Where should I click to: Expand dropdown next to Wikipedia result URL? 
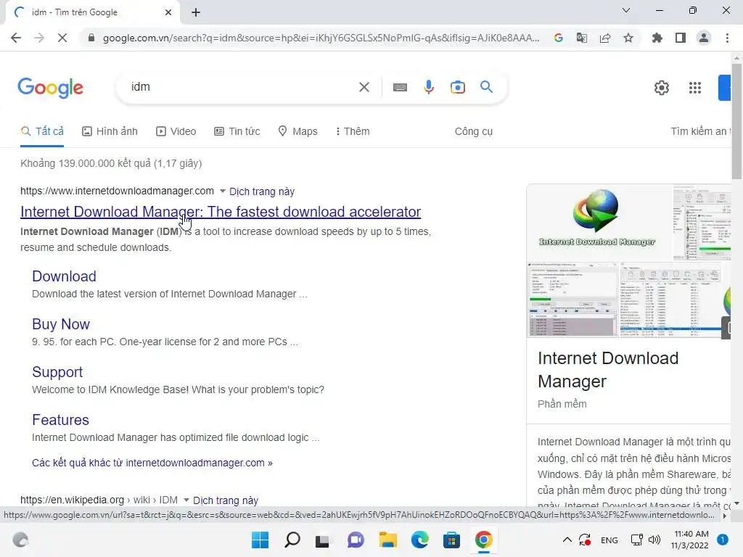(x=186, y=500)
